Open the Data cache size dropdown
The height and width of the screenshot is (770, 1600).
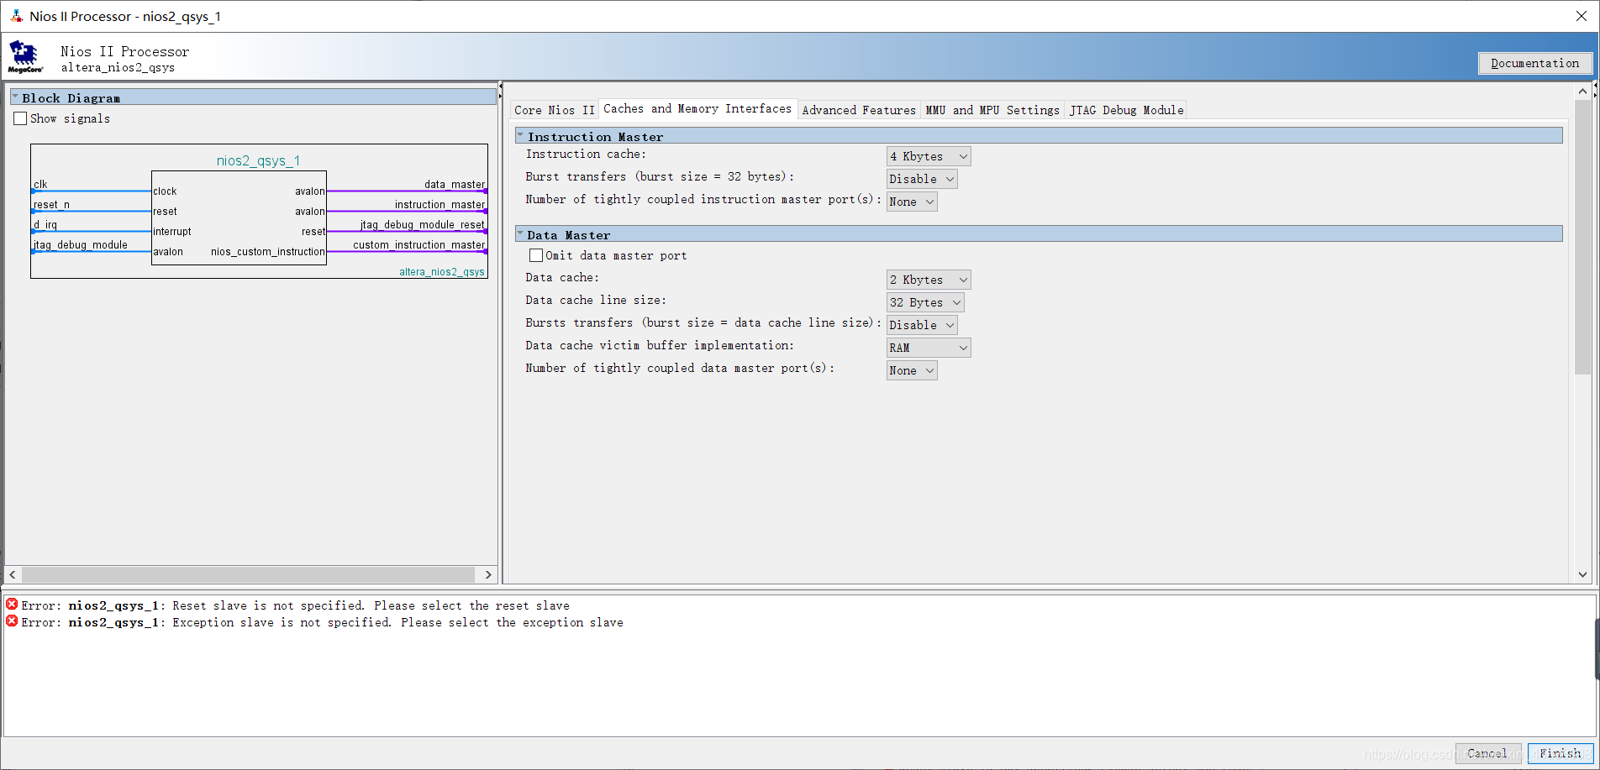929,280
